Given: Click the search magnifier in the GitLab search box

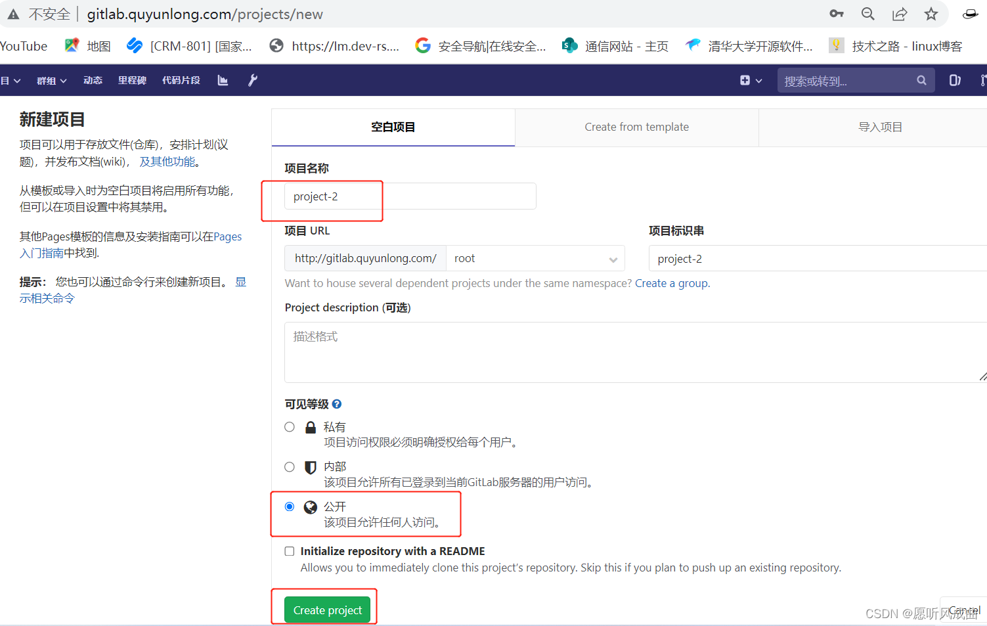Looking at the screenshot, I should click(x=922, y=80).
